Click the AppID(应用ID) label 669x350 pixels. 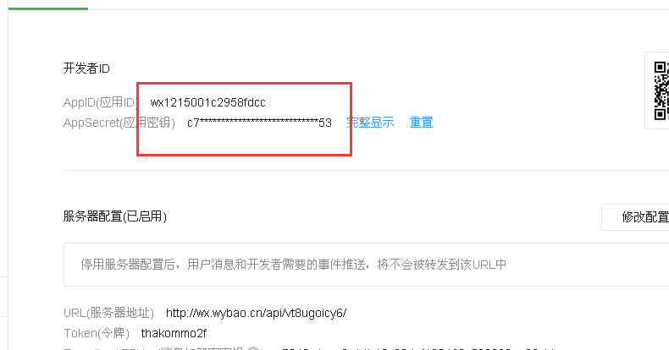100,102
